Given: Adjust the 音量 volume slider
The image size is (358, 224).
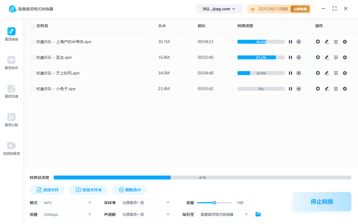Looking at the screenshot, I should 215,202.
